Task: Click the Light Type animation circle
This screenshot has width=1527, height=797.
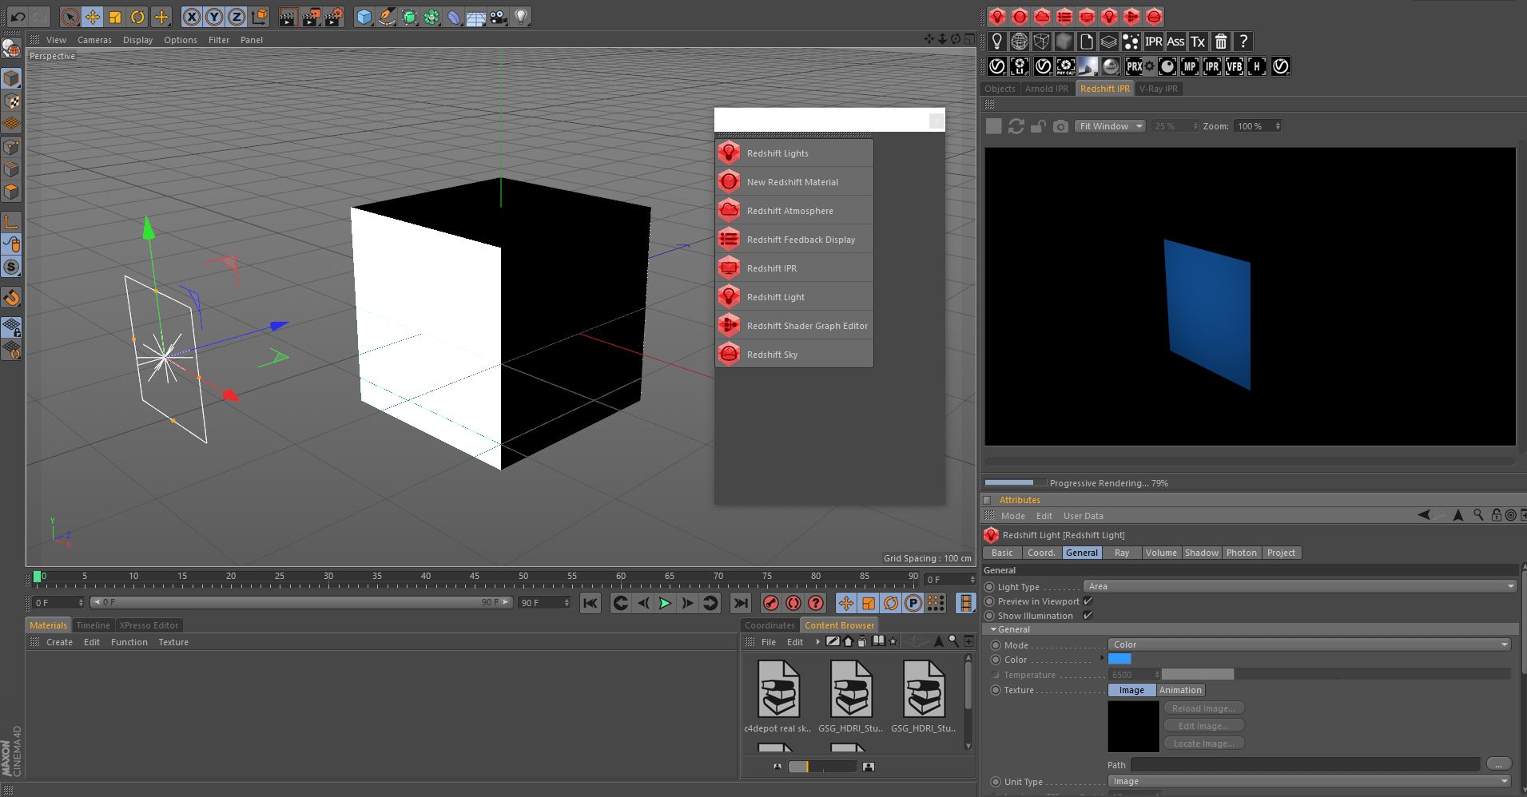Action: pyautogui.click(x=989, y=587)
